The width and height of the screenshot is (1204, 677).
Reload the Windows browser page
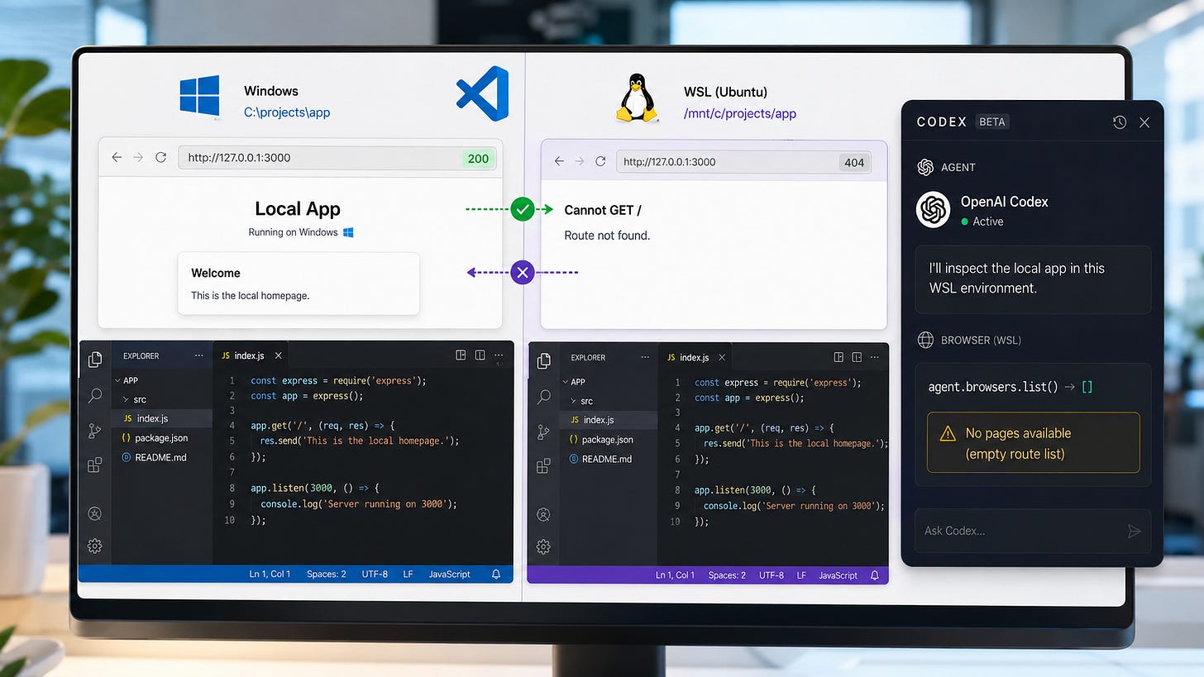160,157
